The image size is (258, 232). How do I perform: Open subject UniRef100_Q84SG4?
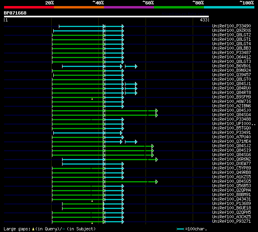(231, 115)
